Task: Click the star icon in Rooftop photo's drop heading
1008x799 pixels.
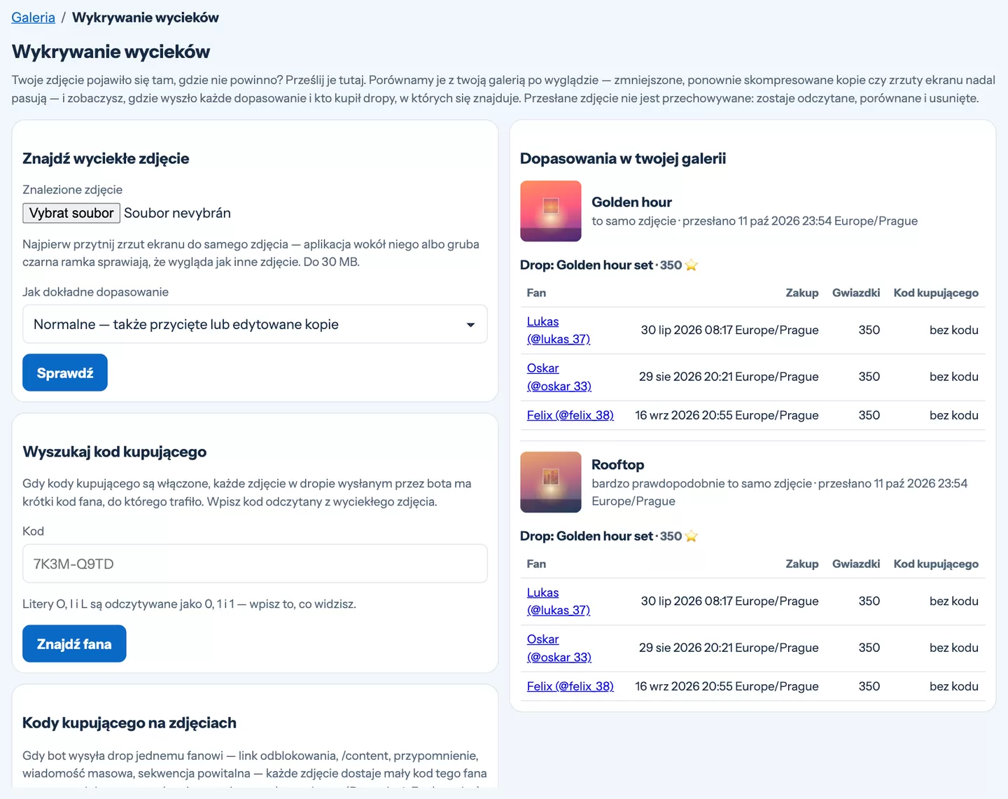Action: (x=692, y=536)
